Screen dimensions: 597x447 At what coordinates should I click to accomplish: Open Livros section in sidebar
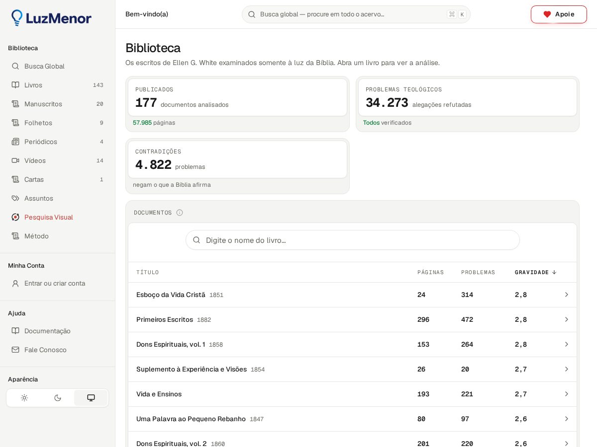(57, 85)
